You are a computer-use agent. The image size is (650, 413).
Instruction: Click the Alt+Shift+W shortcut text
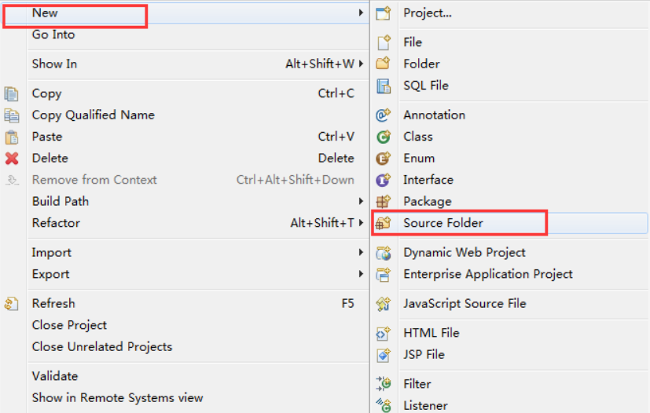[x=320, y=64]
